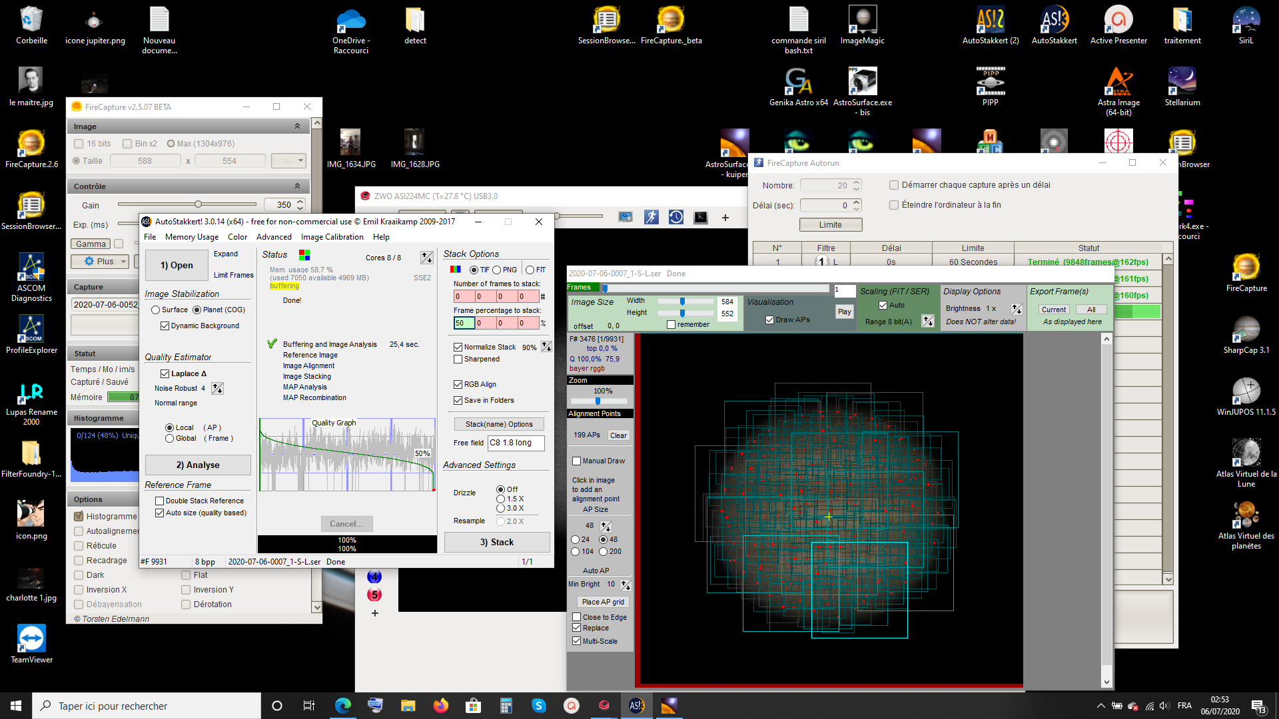Click the Place AP grid button

click(602, 602)
